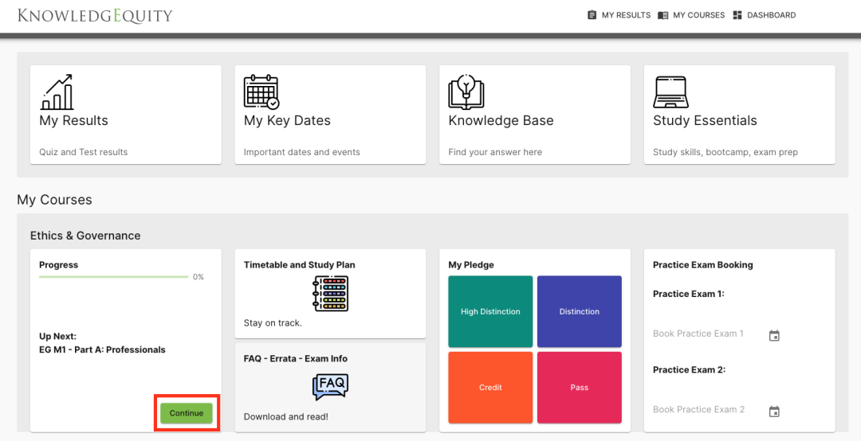861x441 pixels.
Task: Select the pink Pass pledge tile
Action: click(580, 388)
